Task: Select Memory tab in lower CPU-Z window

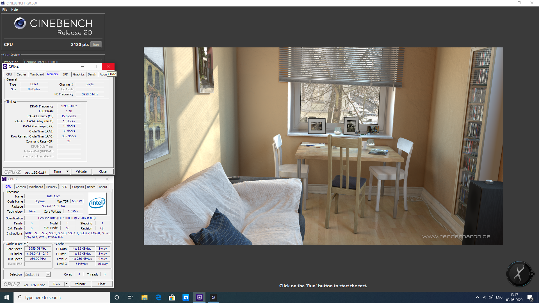Action: (x=52, y=187)
